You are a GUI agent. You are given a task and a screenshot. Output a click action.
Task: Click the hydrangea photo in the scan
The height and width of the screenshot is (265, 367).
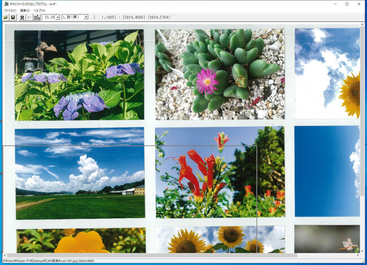coord(79,75)
